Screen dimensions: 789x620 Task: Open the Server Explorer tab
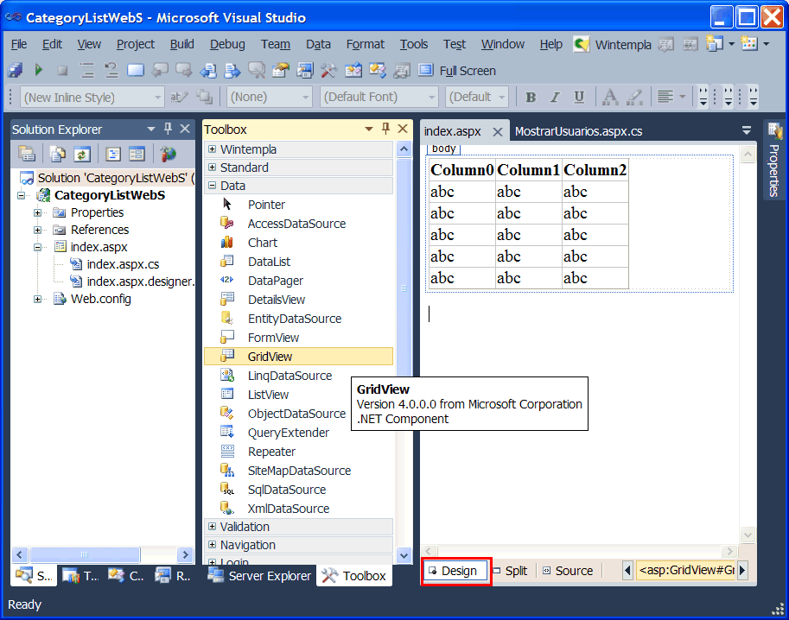coord(259,576)
